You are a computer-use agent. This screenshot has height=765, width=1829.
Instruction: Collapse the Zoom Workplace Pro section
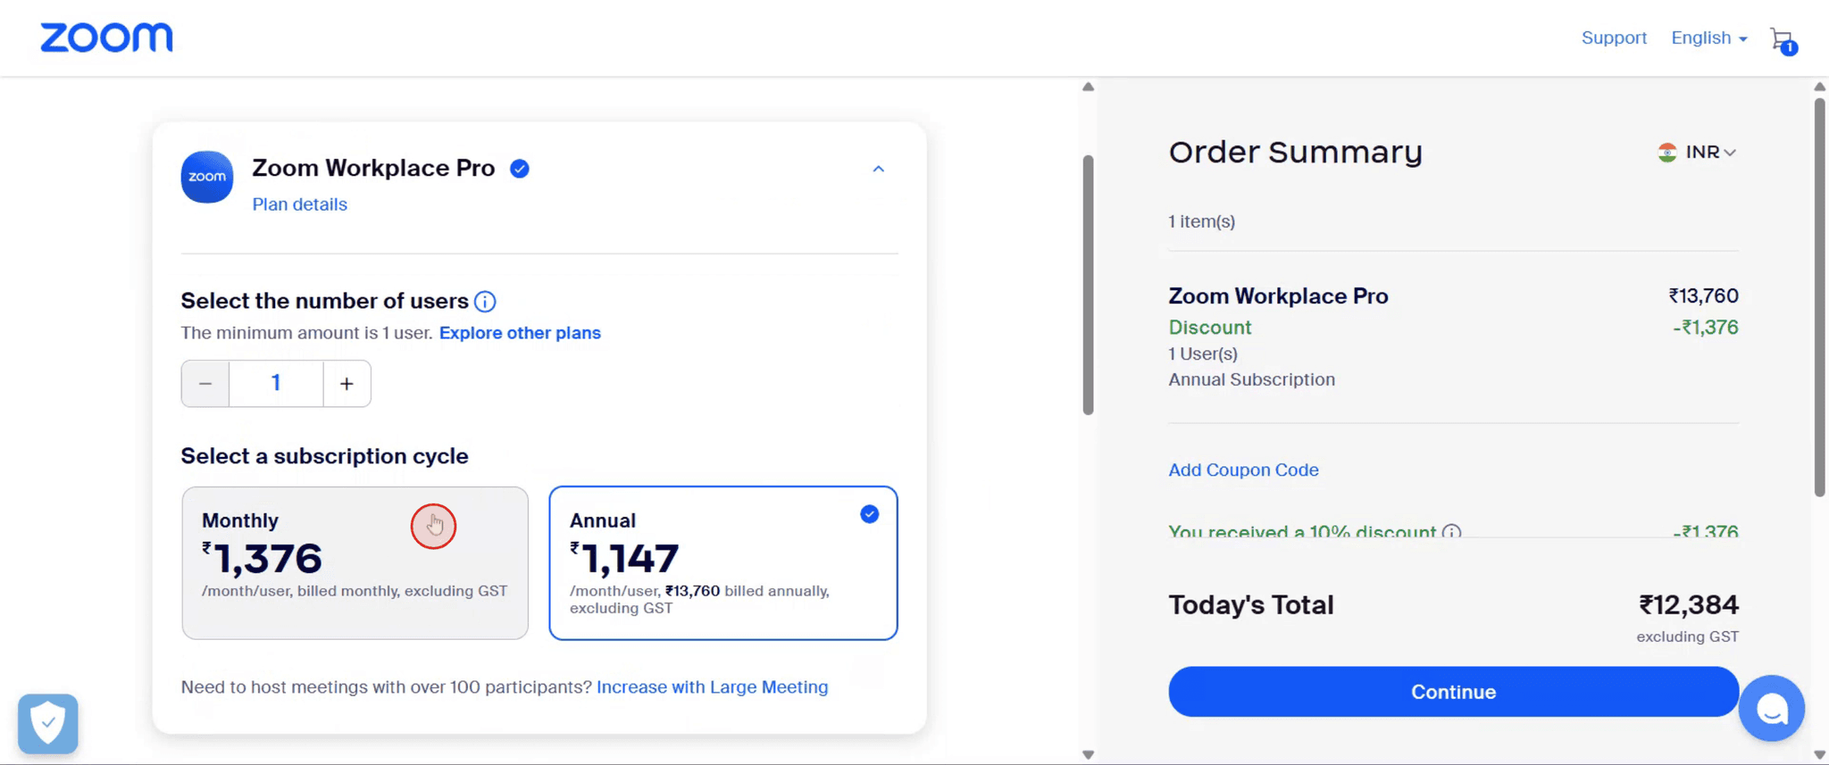click(x=878, y=169)
